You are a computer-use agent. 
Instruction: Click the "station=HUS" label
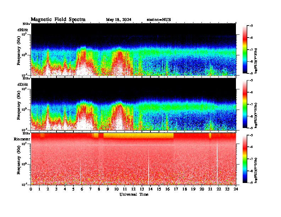coord(159,20)
